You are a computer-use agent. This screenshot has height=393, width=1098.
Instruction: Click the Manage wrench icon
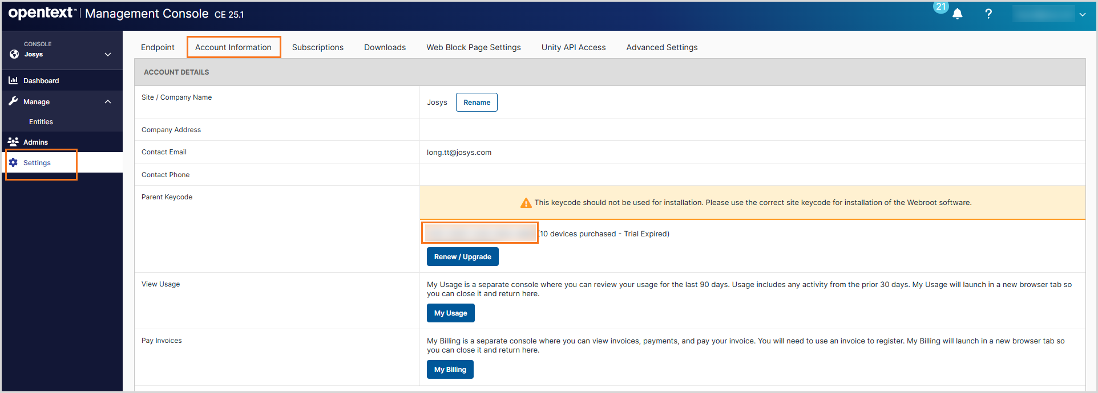pyautogui.click(x=13, y=101)
